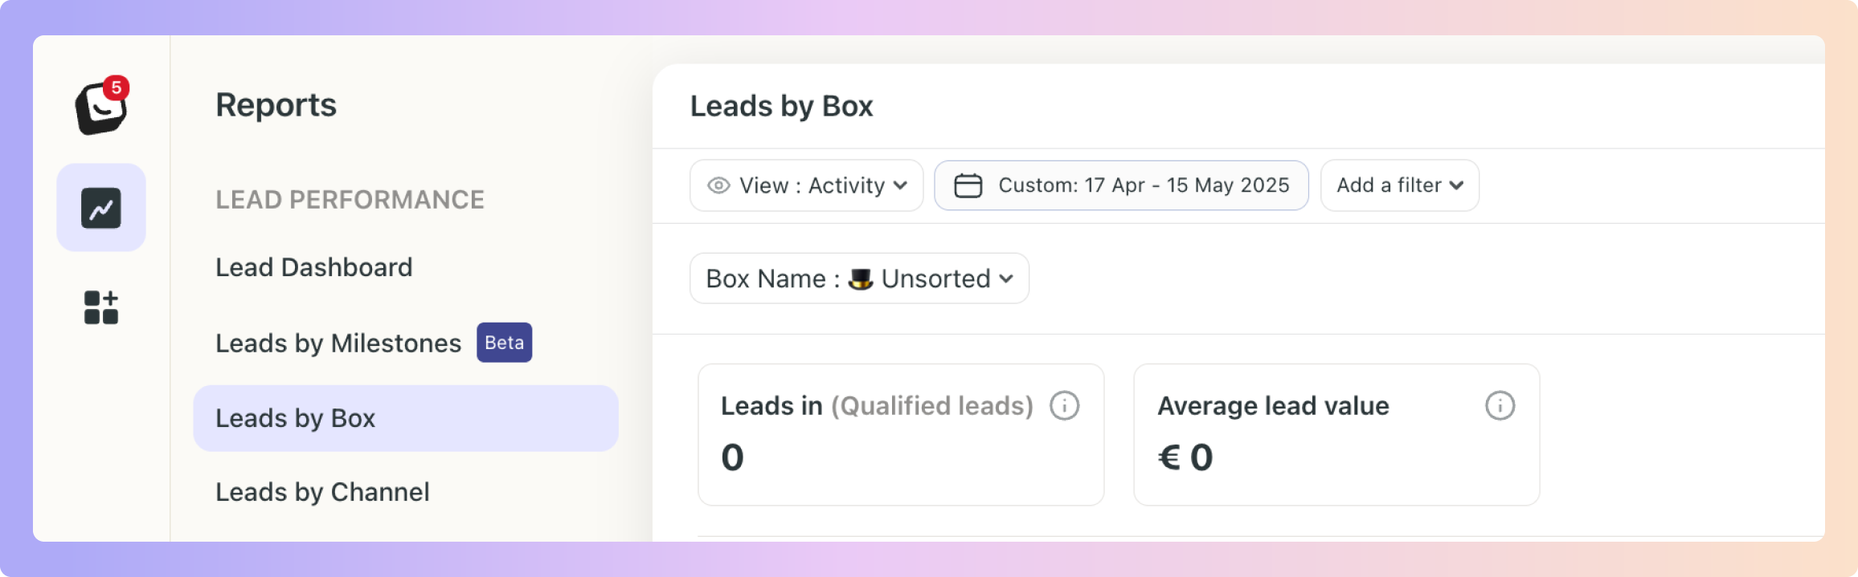The height and width of the screenshot is (577, 1858).
Task: Open the add apps grid icon
Action: pyautogui.click(x=101, y=307)
